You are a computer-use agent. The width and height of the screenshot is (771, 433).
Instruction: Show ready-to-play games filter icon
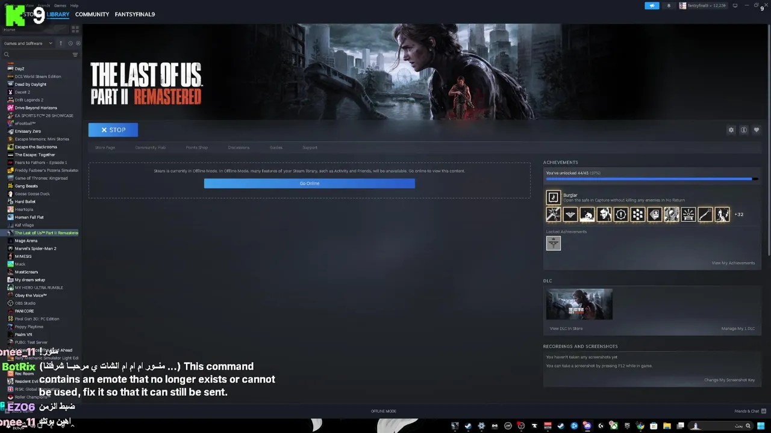(78, 43)
